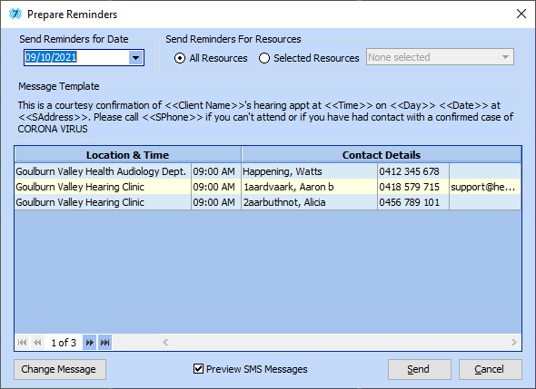Click 09:00 AM in Happening, Watts row

point(215,171)
